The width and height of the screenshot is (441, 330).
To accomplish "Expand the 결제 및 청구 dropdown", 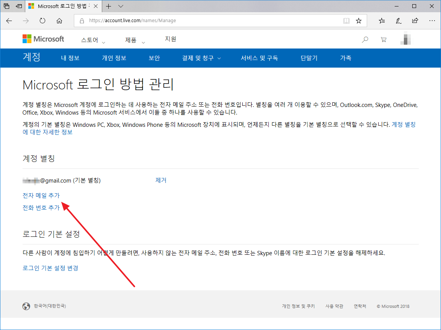I will pos(201,58).
